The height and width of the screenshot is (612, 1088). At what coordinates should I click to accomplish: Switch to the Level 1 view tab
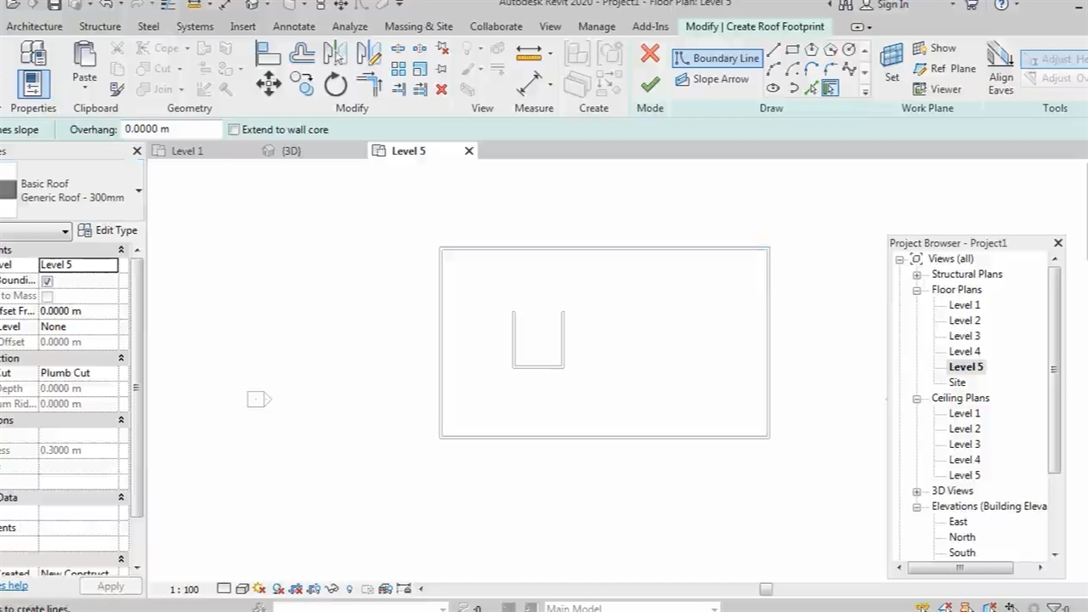(187, 151)
